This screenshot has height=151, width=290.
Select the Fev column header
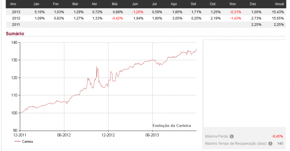56,4
